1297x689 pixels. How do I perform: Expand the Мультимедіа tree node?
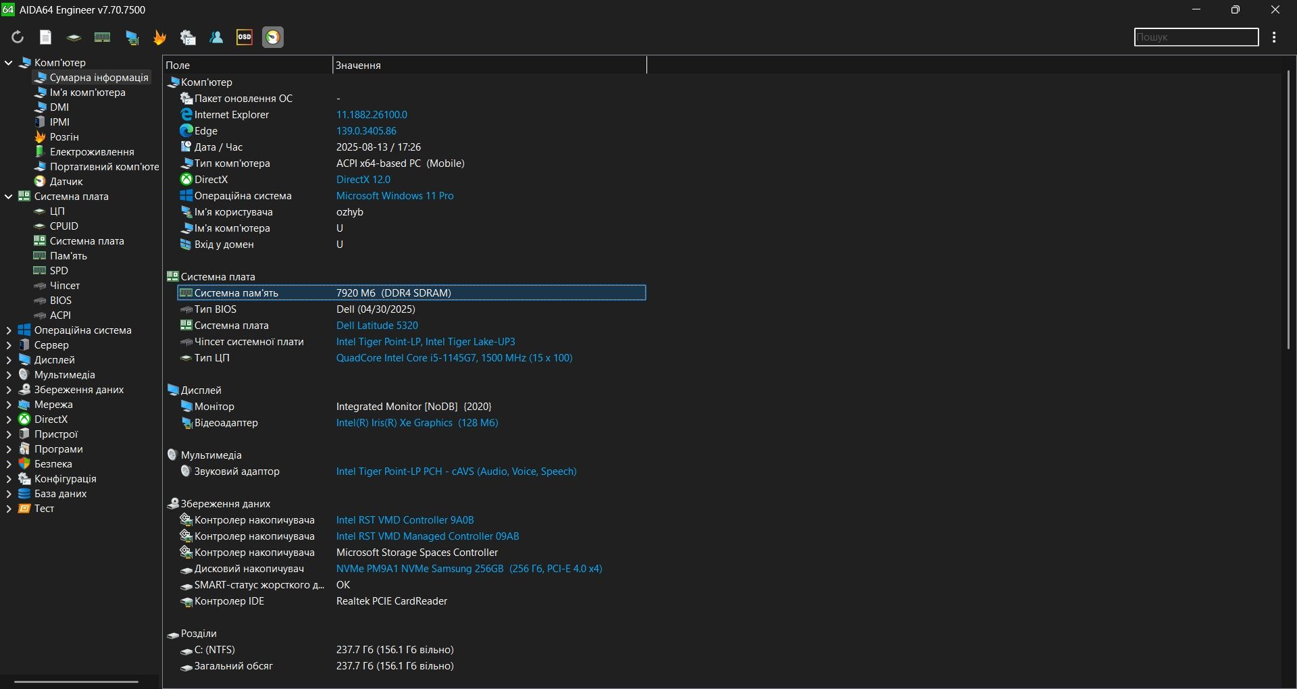9,375
